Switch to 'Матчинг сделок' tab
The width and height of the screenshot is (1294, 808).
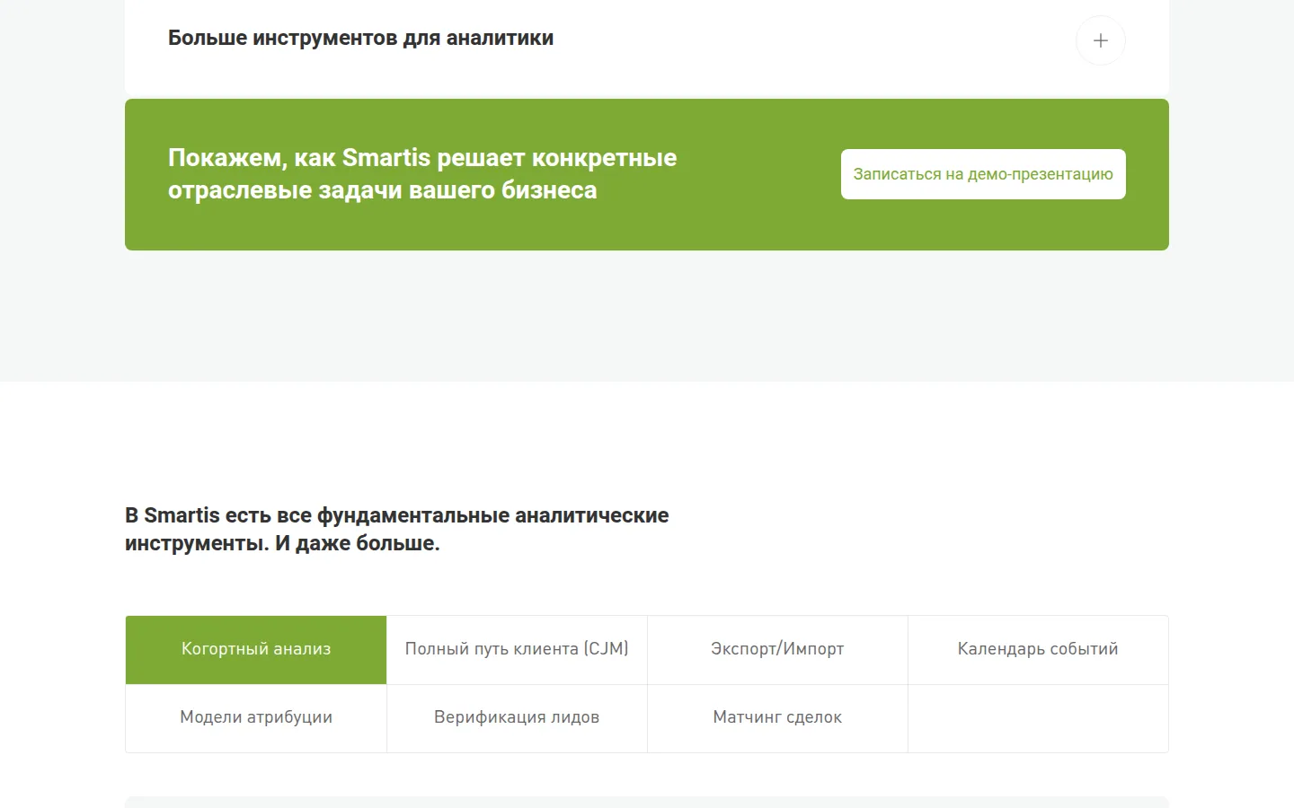click(x=777, y=717)
